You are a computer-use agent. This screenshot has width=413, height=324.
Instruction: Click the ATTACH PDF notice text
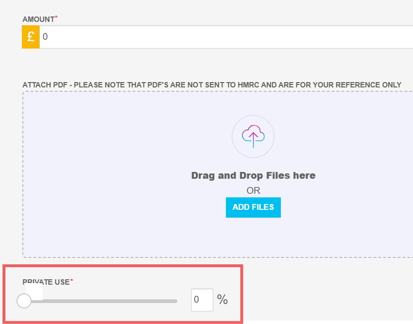(212, 85)
